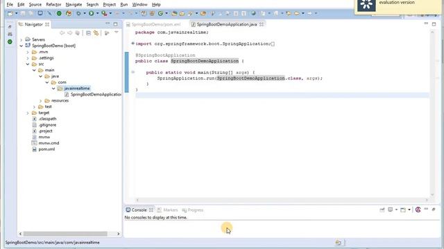Open the Navigate menu
Image resolution: width=444 pixels, height=249 pixels.
(x=74, y=5)
